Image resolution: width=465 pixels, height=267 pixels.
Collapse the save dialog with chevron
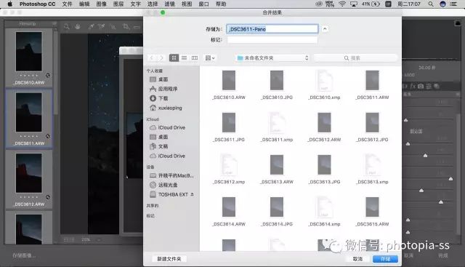click(325, 29)
